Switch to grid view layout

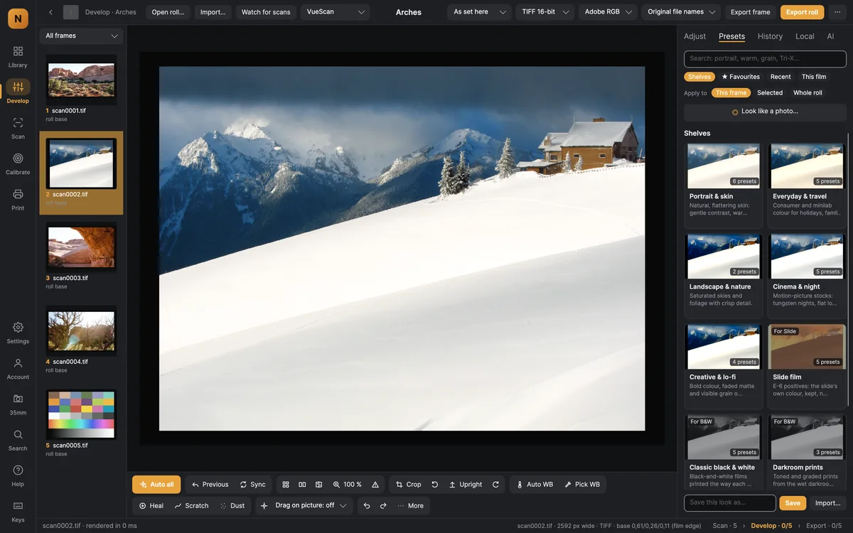coord(286,485)
